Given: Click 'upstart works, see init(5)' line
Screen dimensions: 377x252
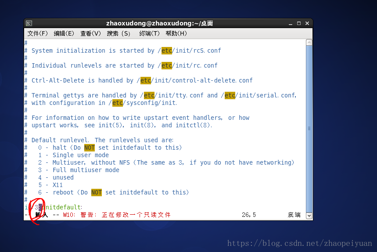Looking at the screenshot, I should (118, 125).
